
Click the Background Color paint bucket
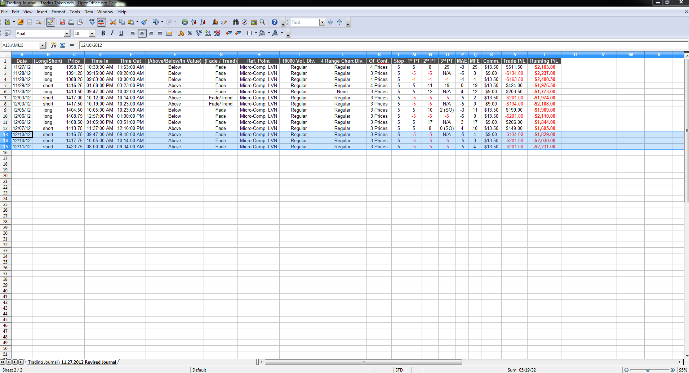point(262,33)
